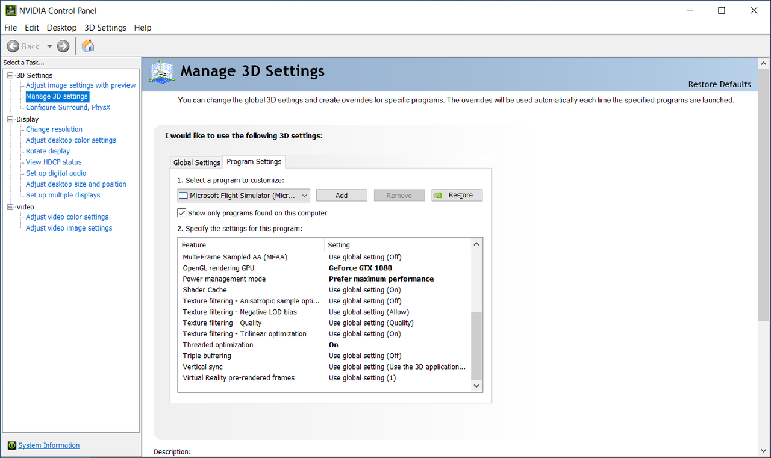Viewport: 771px width, 458px height.
Task: Open Set up digital audio
Action: pyautogui.click(x=56, y=173)
